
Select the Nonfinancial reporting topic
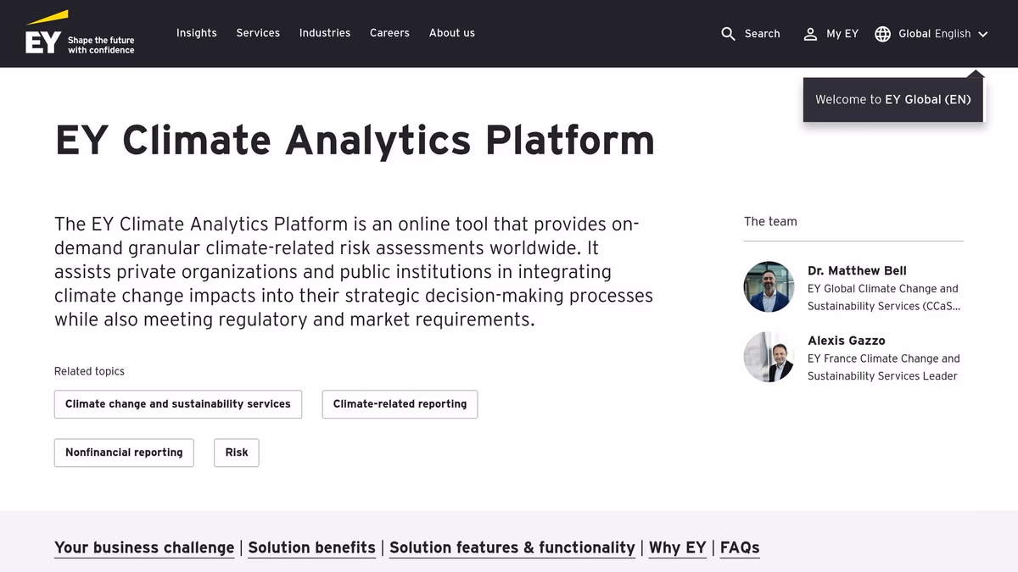pyautogui.click(x=124, y=453)
